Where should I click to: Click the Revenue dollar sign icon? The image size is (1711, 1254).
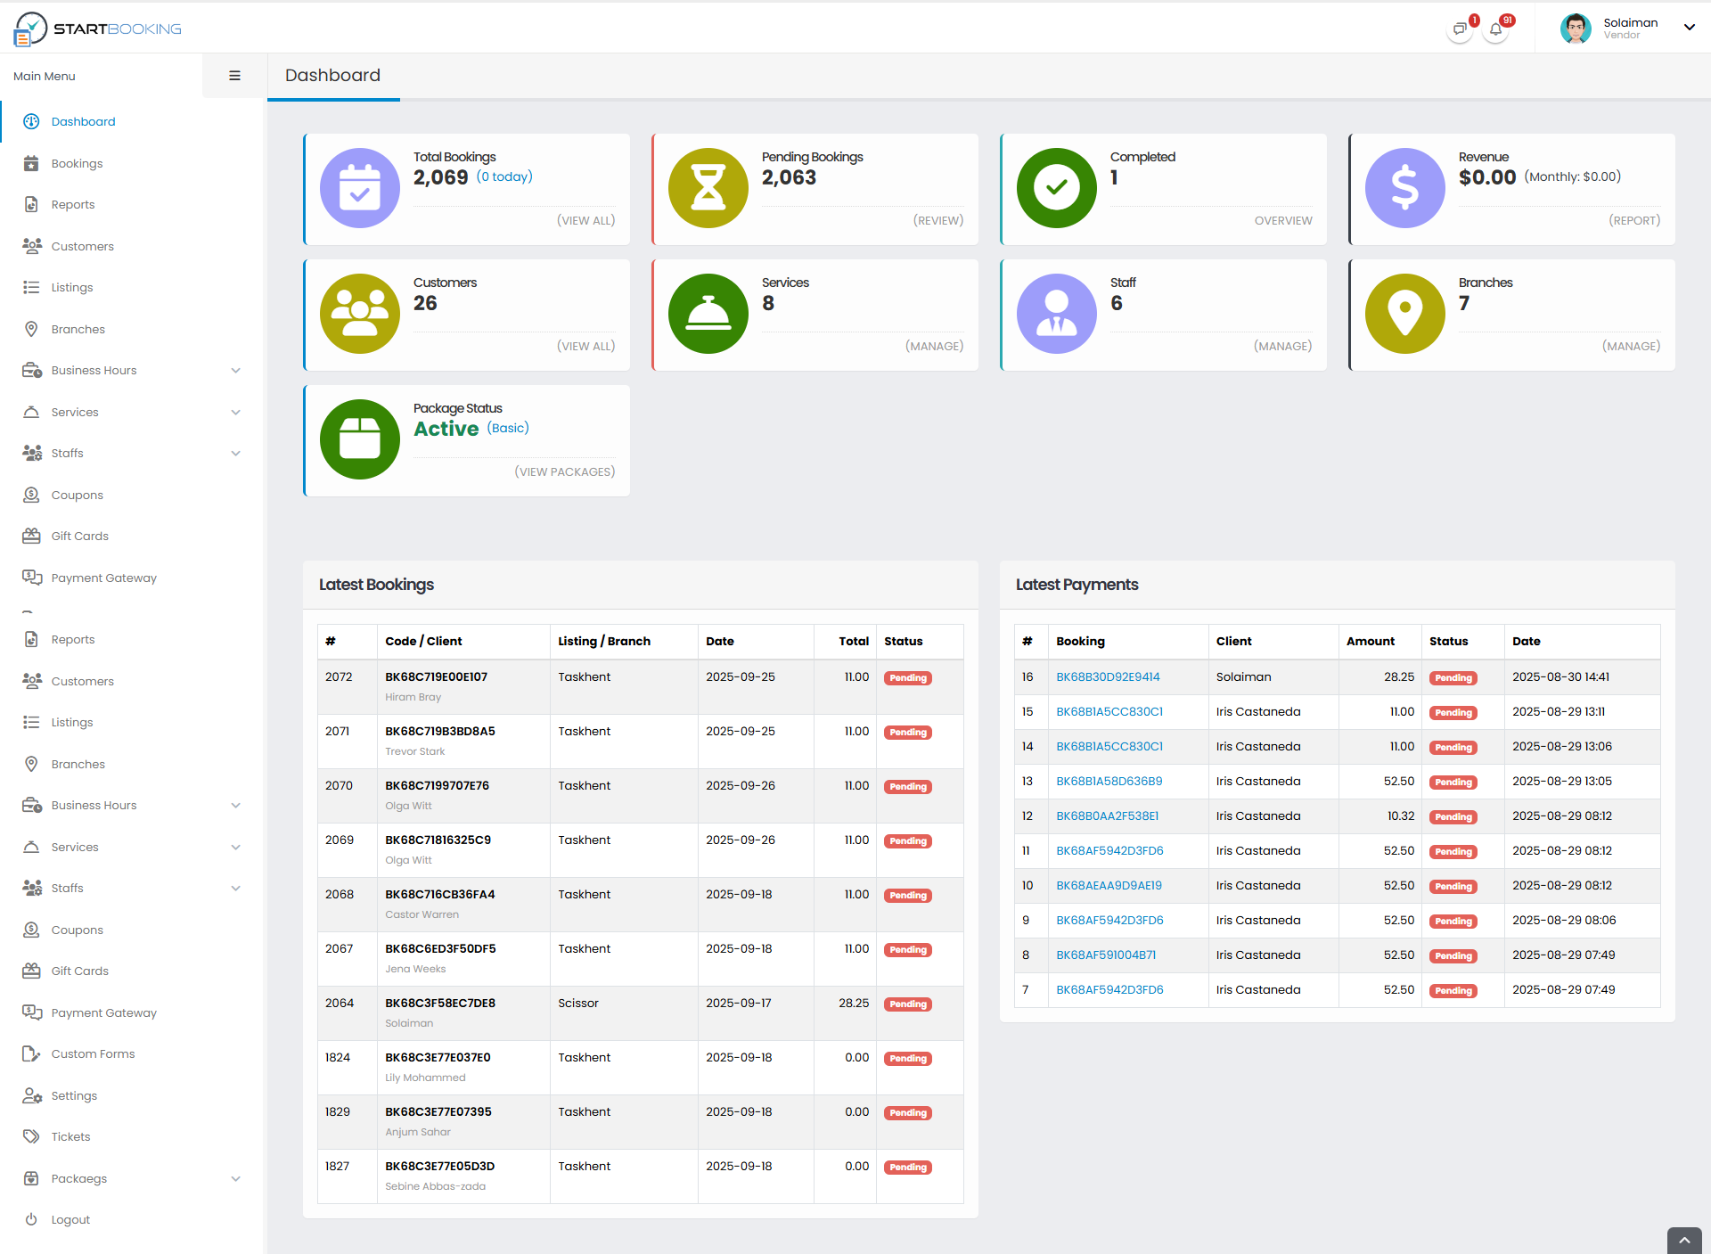1404,188
